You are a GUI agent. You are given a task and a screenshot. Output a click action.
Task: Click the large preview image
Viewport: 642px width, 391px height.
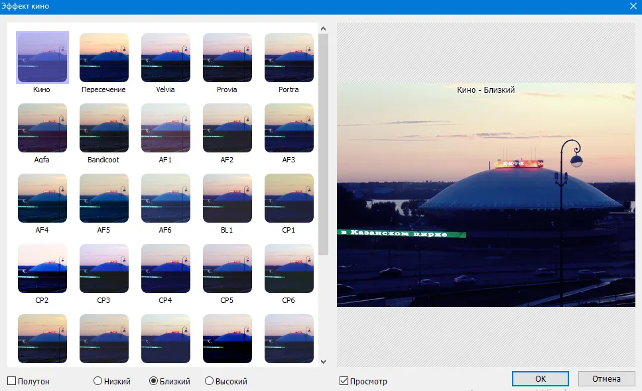coord(486,195)
